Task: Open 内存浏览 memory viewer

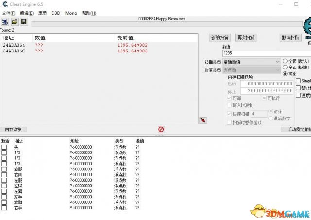Action: (14, 129)
